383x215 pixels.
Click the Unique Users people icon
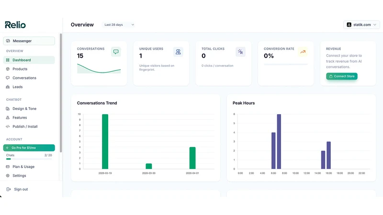(178, 52)
